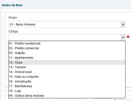
Task: Open the Grupo dropdown arrow
Action: point(123,24)
